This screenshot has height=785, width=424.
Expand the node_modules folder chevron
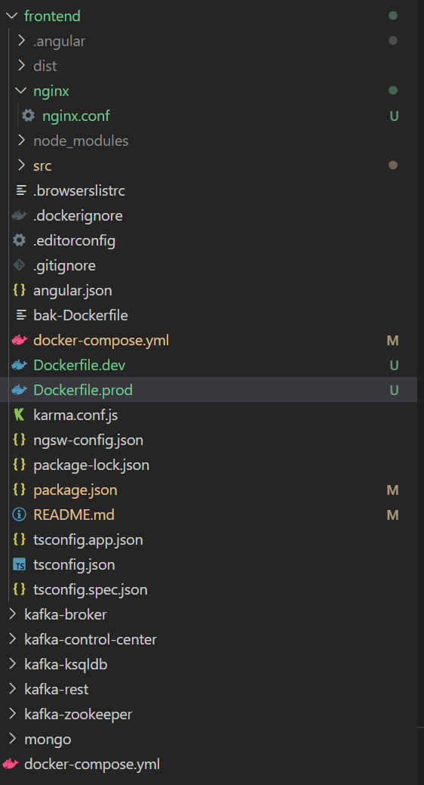point(21,141)
